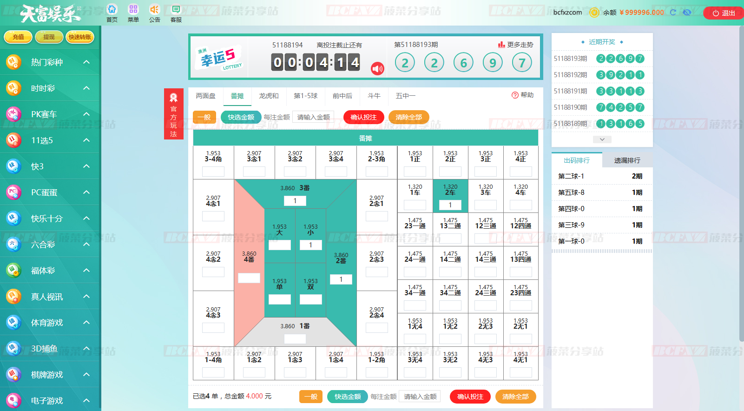This screenshot has width=744, height=411.
Task: Click the 退出 logout button
Action: [724, 13]
